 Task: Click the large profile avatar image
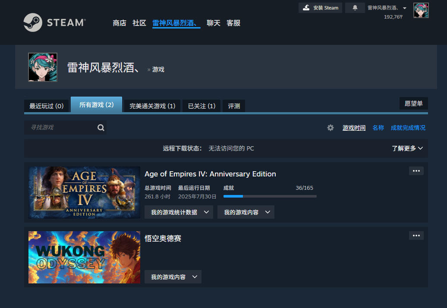[43, 67]
